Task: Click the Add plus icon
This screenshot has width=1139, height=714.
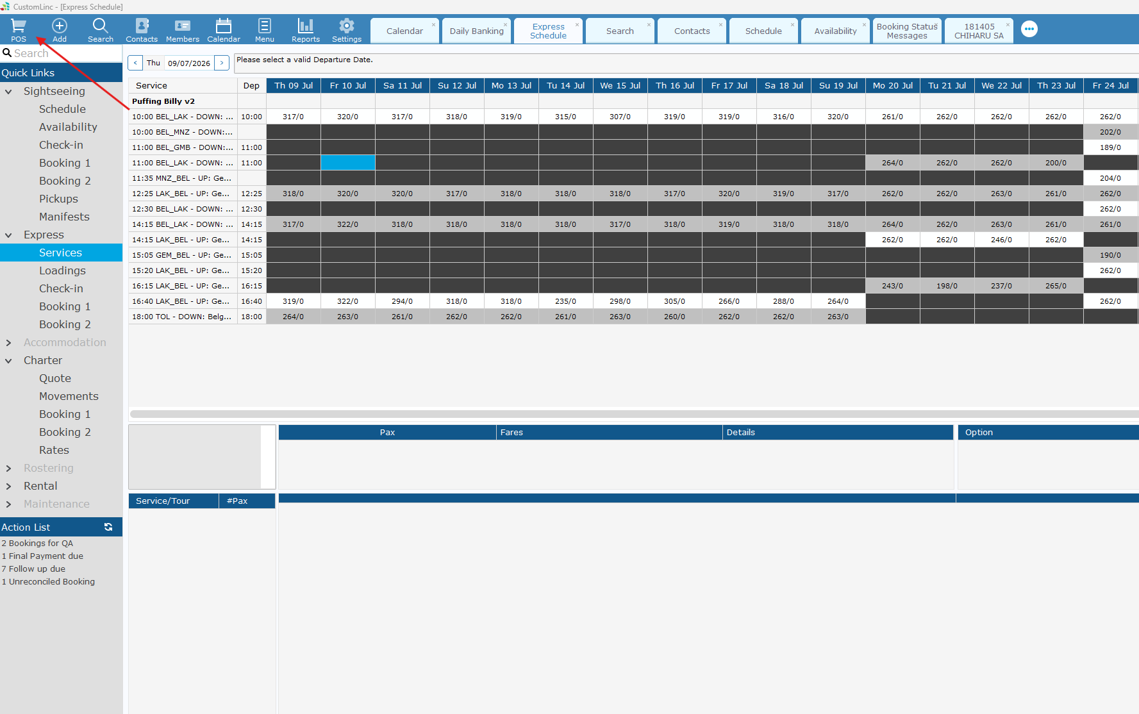Action: (x=60, y=26)
